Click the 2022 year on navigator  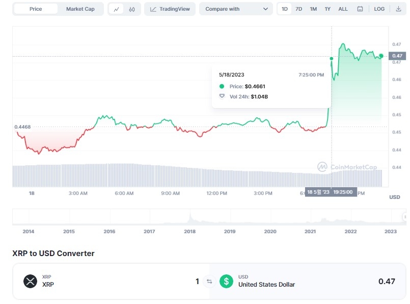(350, 232)
